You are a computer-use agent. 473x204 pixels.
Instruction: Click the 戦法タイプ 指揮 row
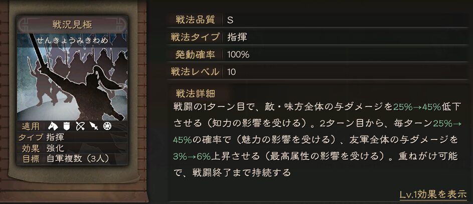click(319, 37)
